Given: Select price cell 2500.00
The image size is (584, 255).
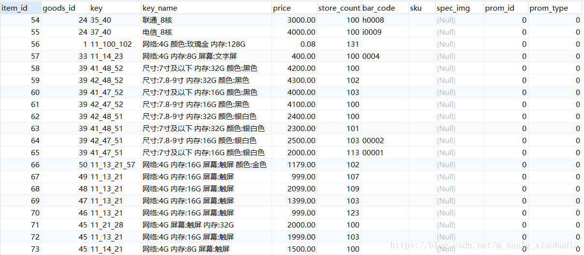Looking at the screenshot, I should tap(294, 140).
